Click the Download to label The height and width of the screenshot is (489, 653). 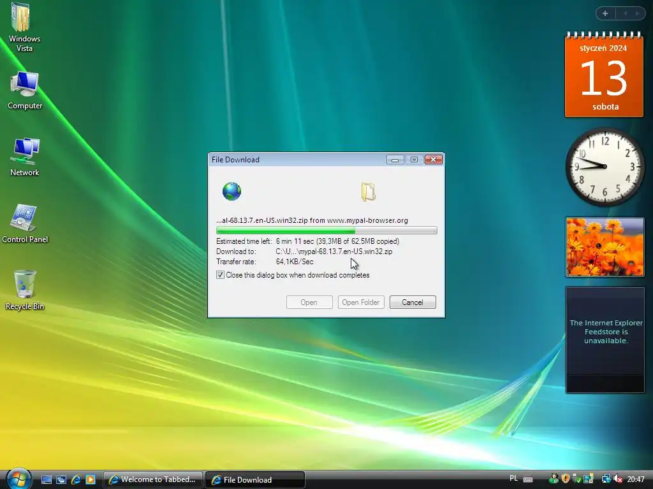236,252
